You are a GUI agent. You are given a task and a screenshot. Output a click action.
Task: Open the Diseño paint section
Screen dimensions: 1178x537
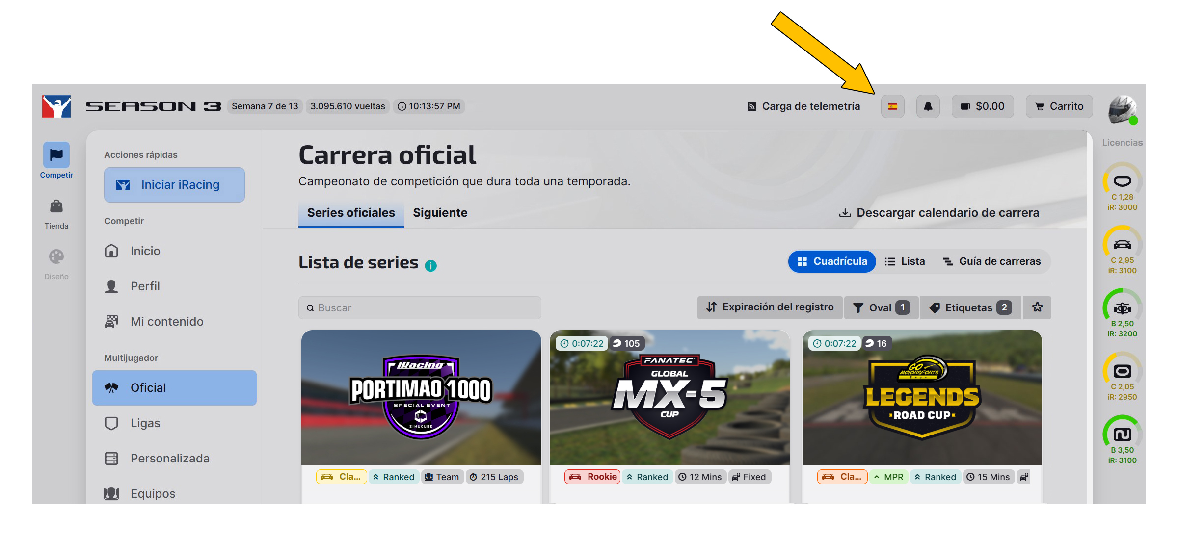[56, 265]
